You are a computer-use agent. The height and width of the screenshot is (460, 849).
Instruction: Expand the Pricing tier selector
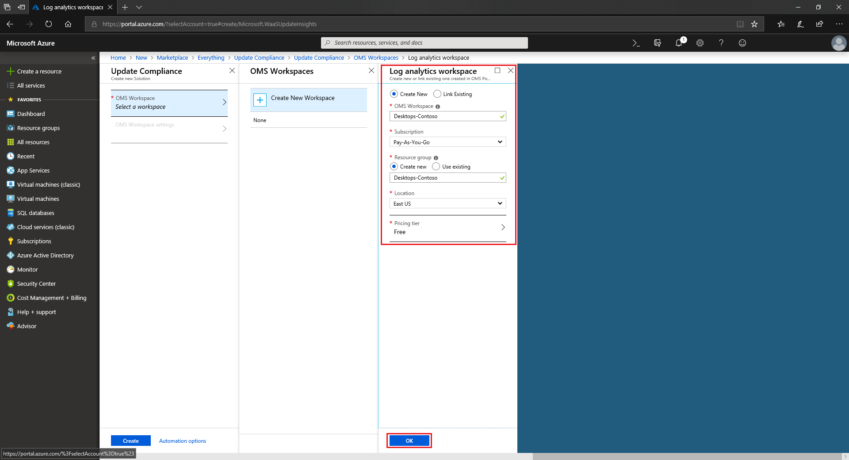[447, 228]
